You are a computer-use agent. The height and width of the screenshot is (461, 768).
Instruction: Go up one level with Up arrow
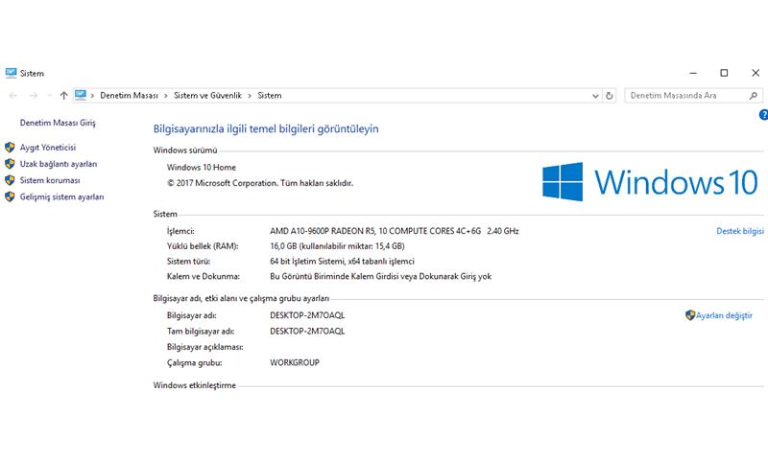click(x=63, y=96)
